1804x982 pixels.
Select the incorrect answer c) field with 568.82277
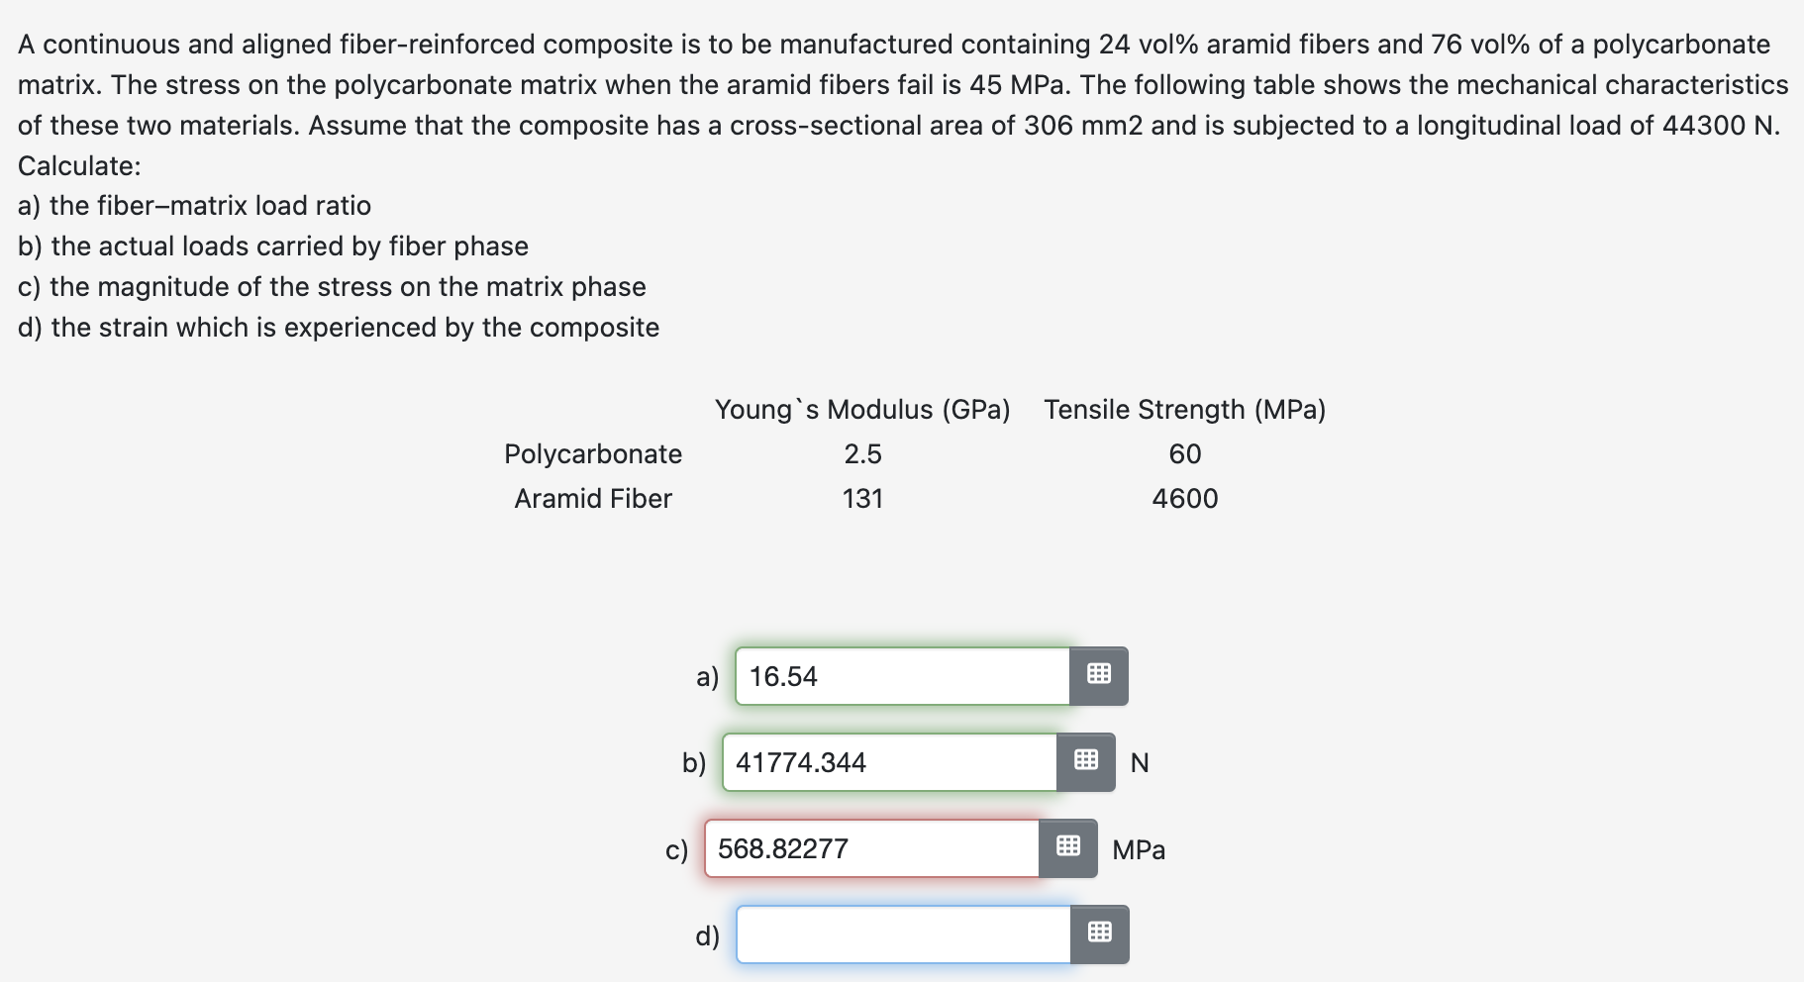872,848
